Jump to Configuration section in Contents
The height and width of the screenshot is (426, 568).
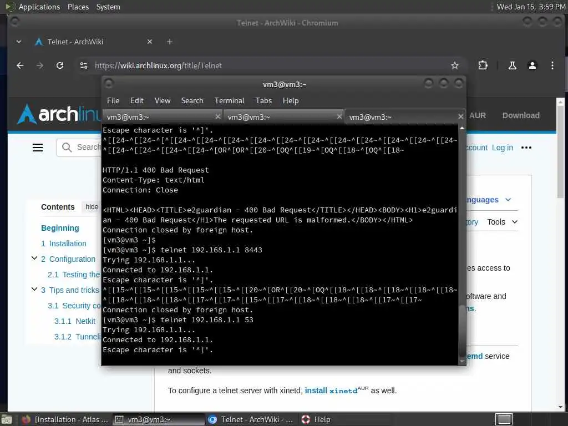[x=68, y=259]
